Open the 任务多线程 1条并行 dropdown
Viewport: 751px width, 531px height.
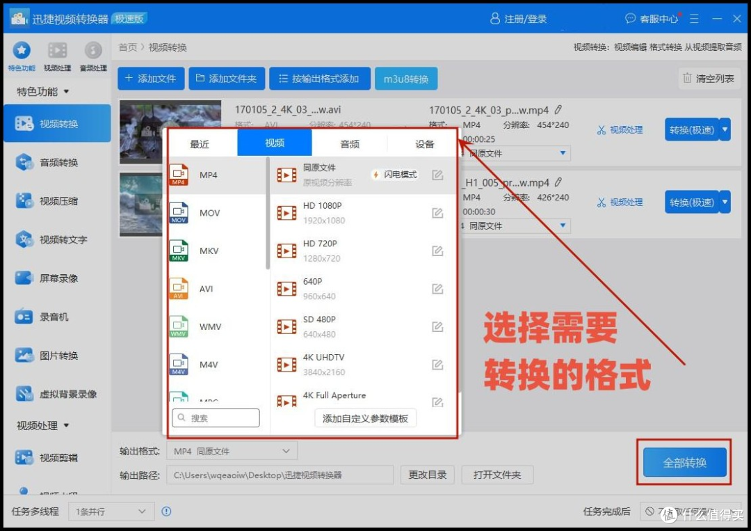pos(111,512)
